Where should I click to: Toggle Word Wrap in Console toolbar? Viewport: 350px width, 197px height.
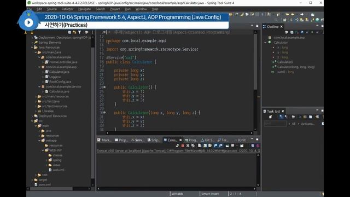tap(210, 146)
